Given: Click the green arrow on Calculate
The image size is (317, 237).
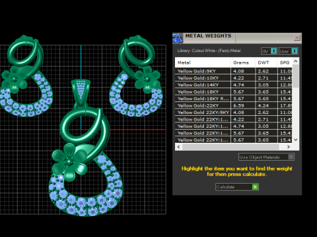Looking at the screenshot, I should click(255, 187).
